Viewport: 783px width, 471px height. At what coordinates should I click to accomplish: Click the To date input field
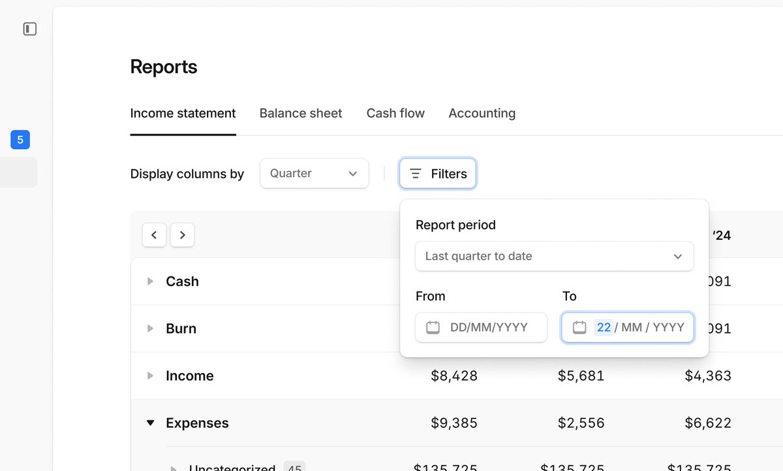tap(627, 327)
